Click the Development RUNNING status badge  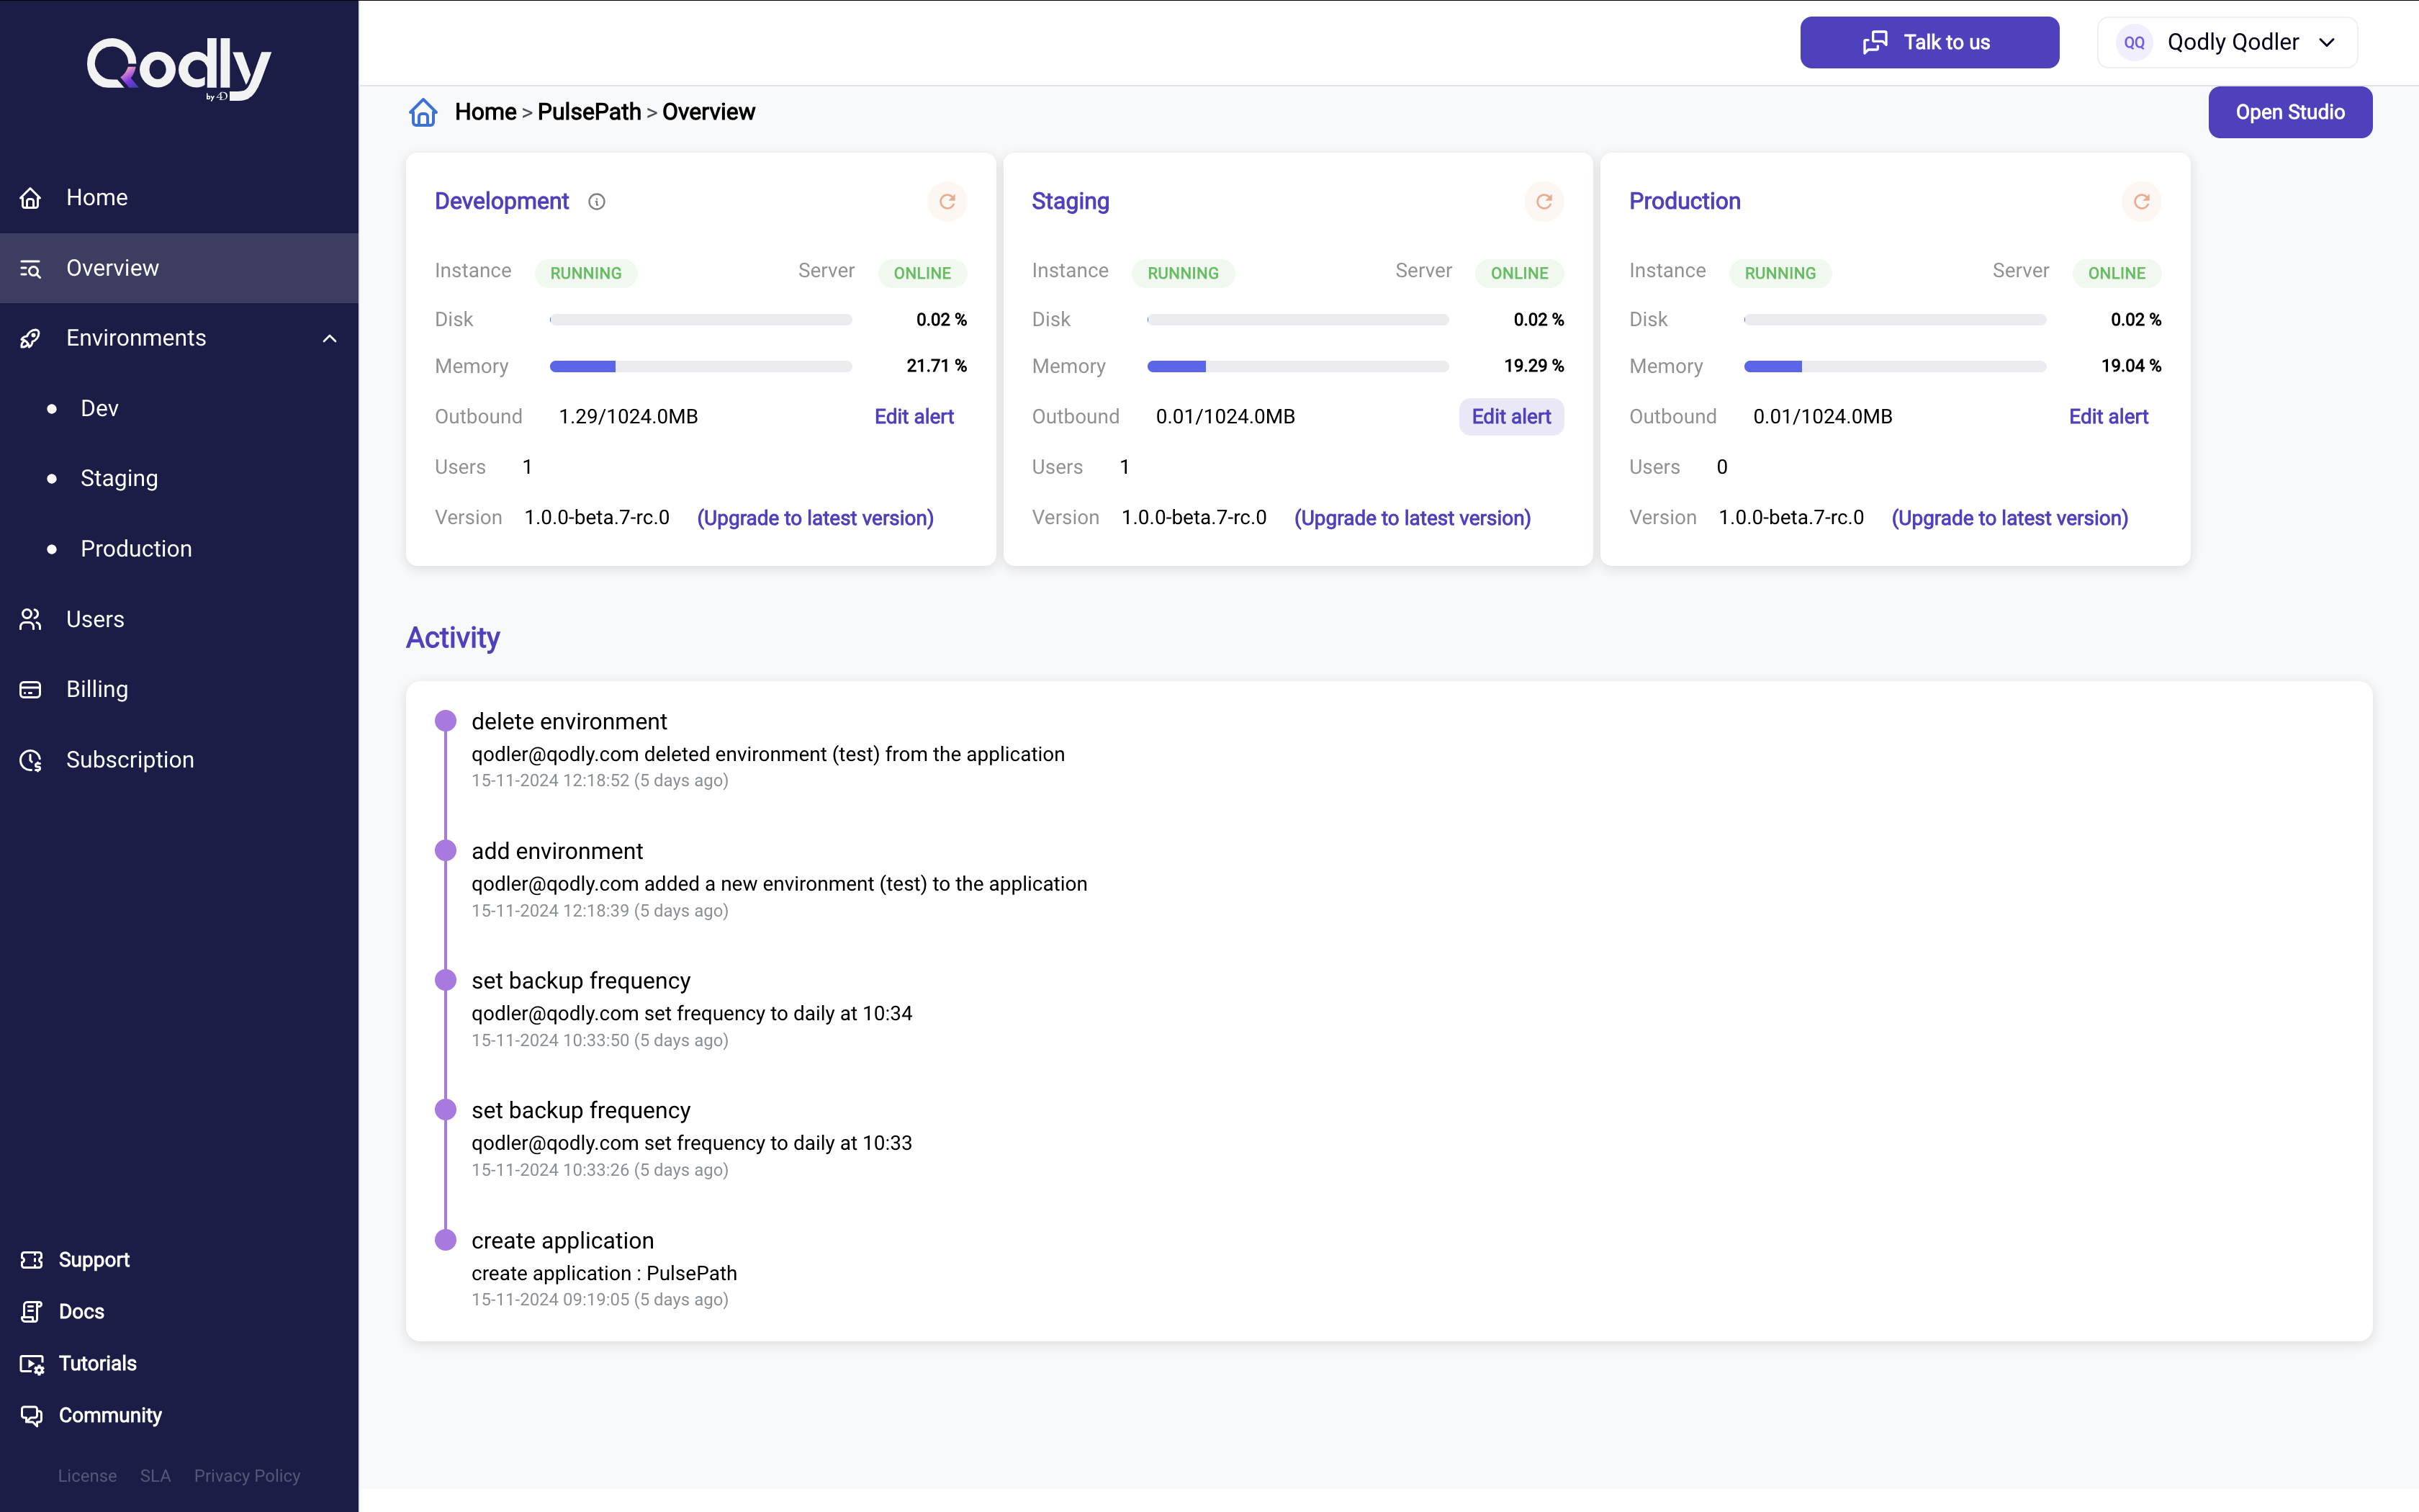(586, 273)
